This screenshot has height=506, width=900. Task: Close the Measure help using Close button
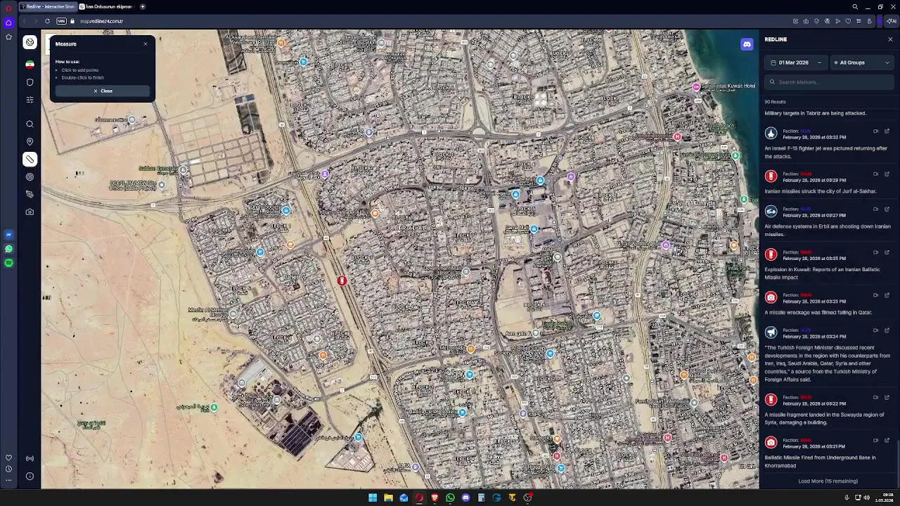103,91
